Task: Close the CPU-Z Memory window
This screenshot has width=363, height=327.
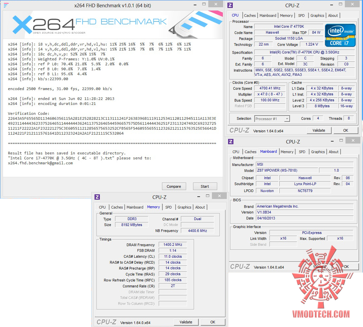Action: pyautogui.click(x=220, y=196)
